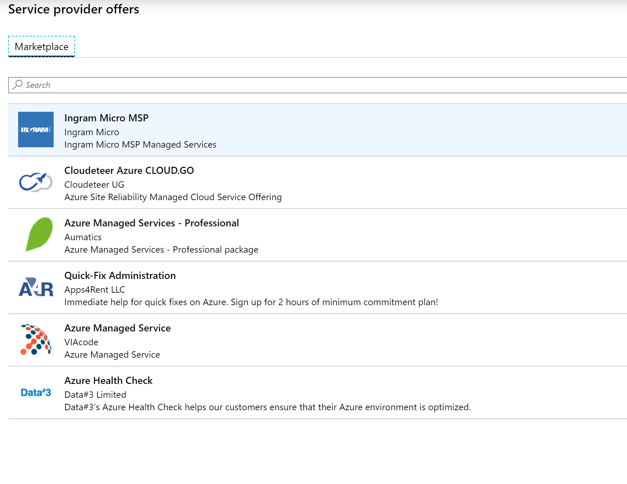Click the 'Ingram Micro' publisher name

click(92, 132)
